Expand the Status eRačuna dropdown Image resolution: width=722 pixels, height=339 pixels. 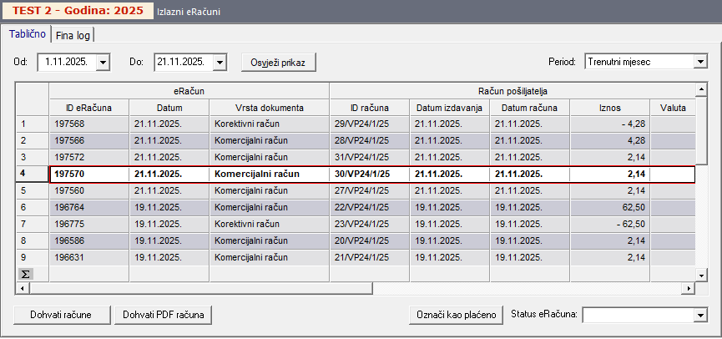coord(699,315)
